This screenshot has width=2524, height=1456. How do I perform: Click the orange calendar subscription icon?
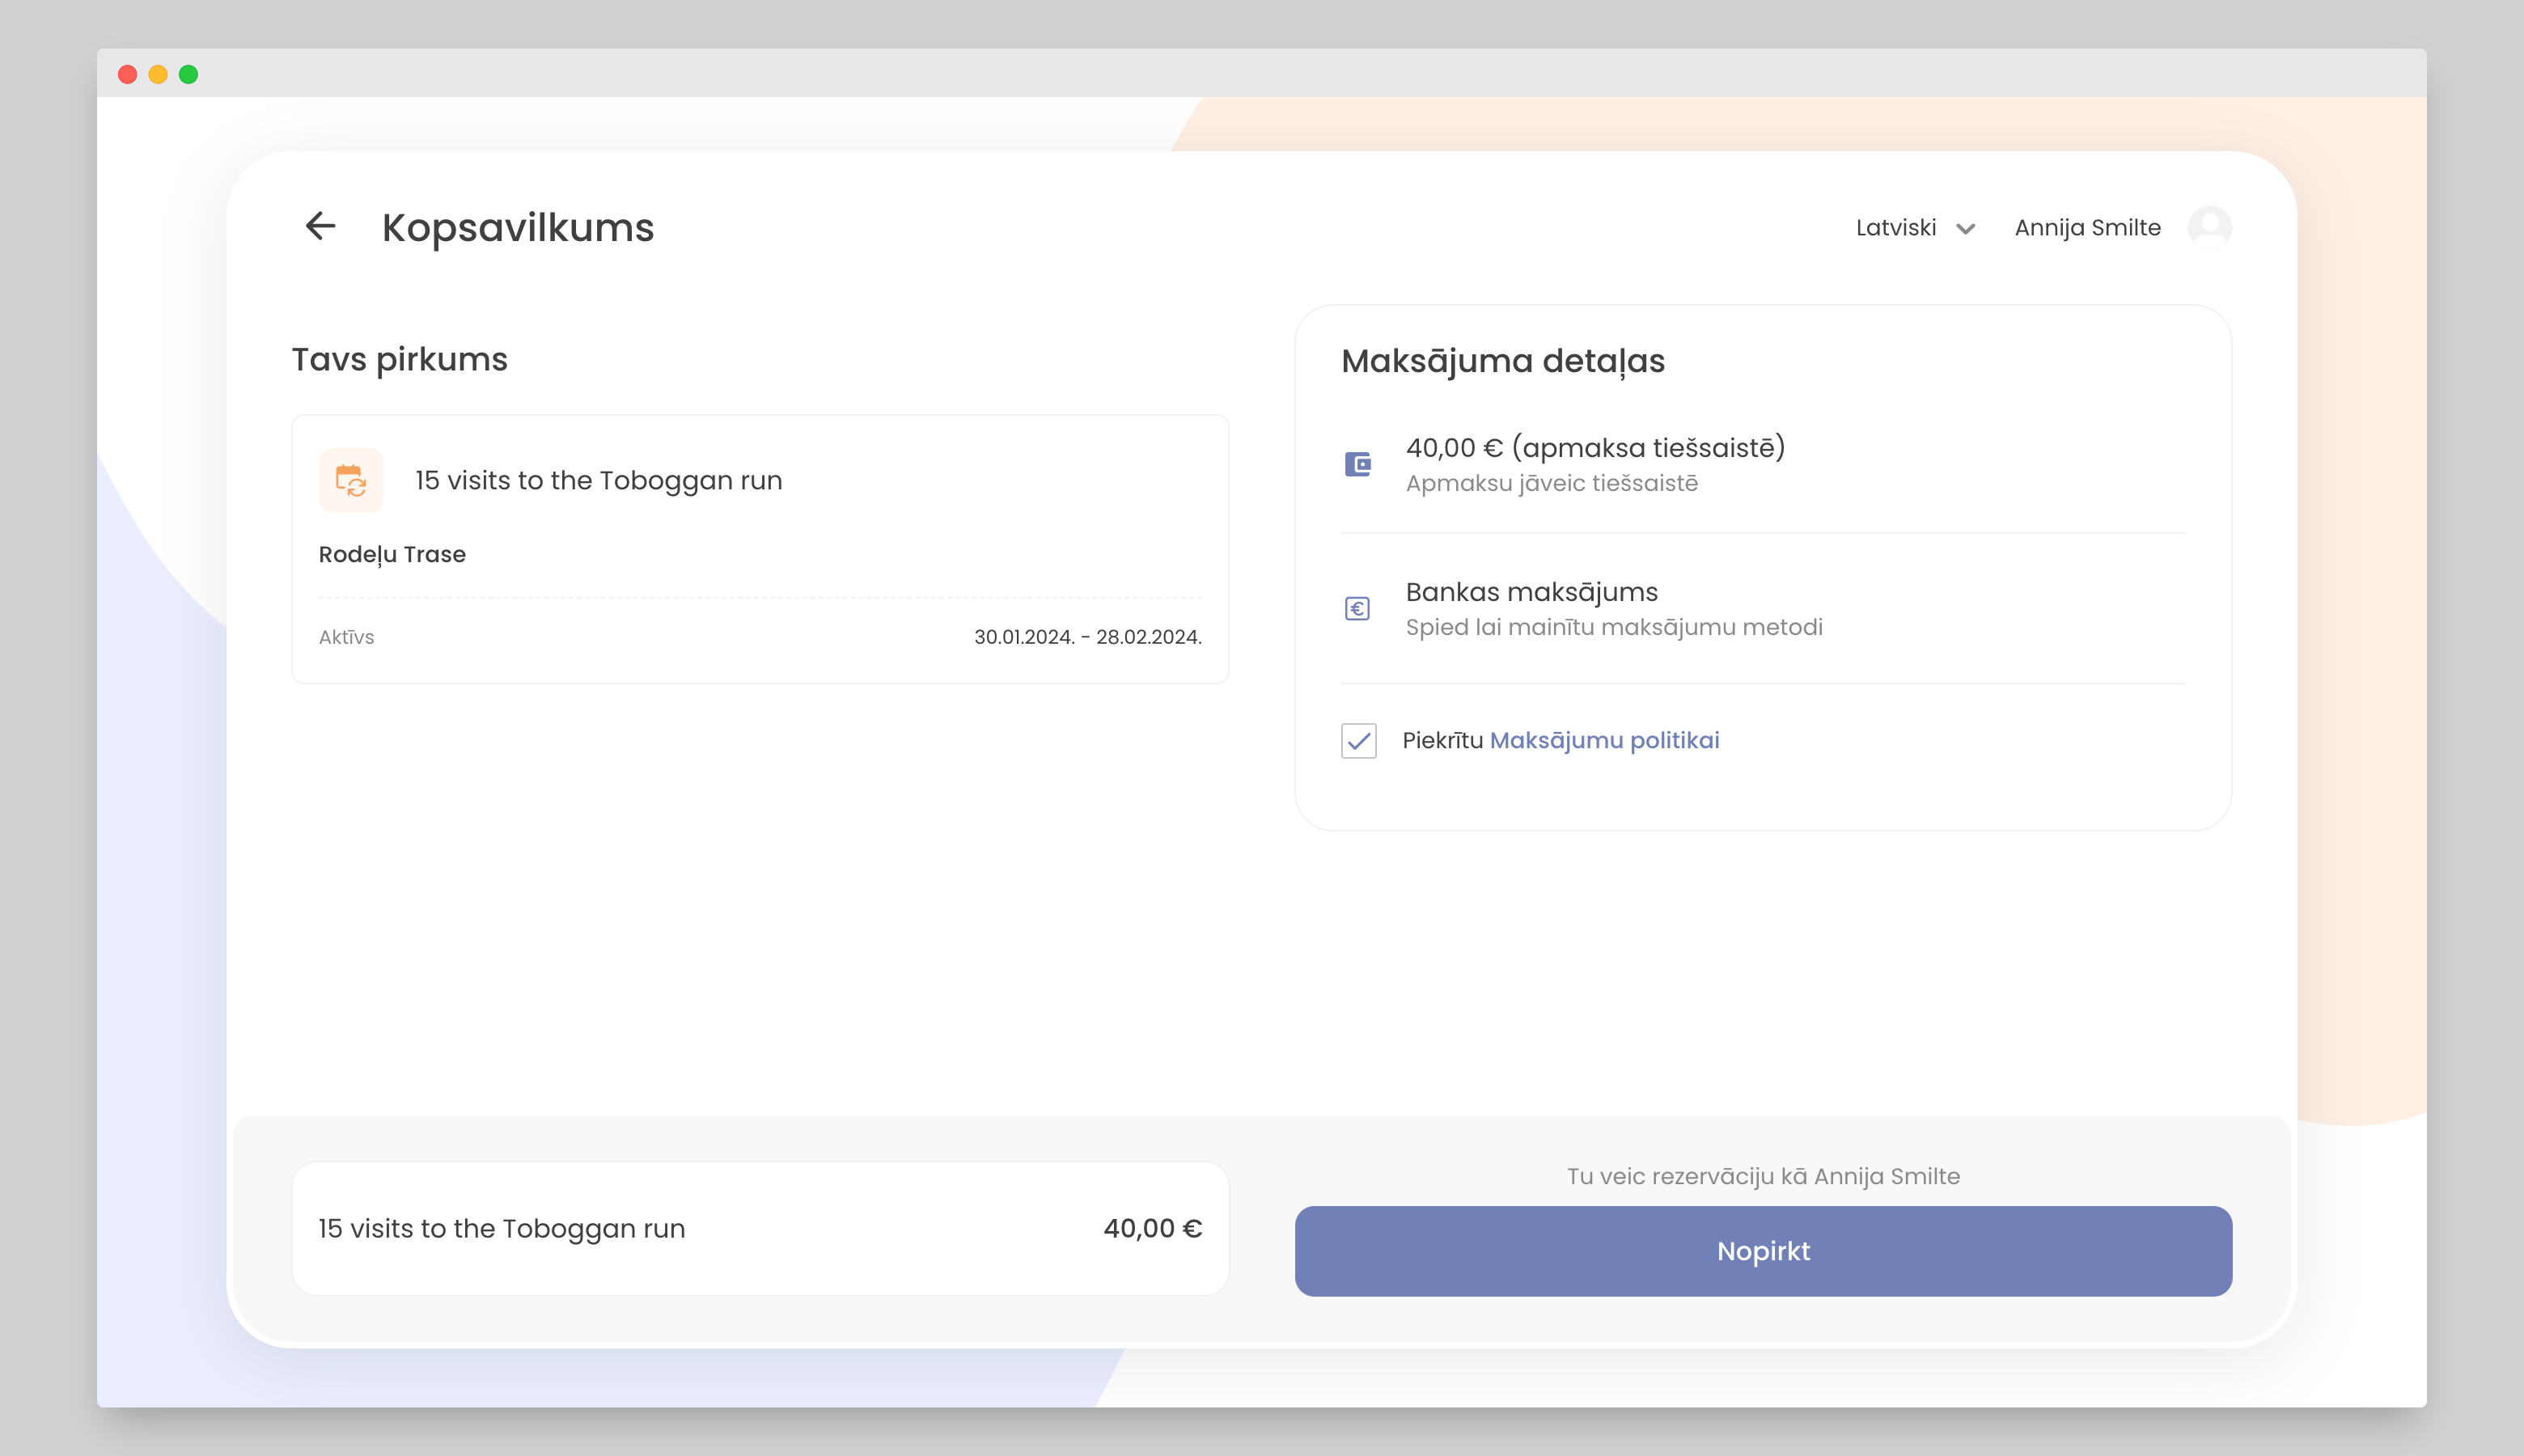click(351, 481)
